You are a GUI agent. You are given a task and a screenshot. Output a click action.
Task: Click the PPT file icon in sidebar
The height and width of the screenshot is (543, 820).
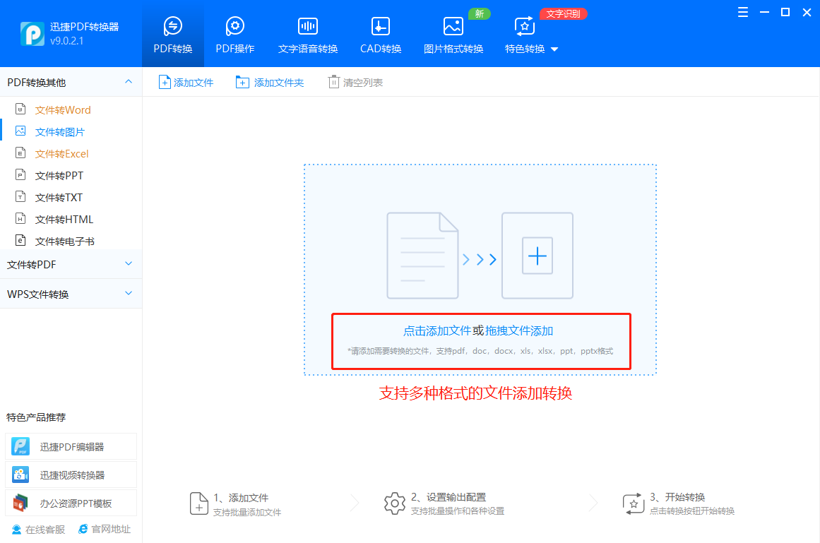(20, 174)
